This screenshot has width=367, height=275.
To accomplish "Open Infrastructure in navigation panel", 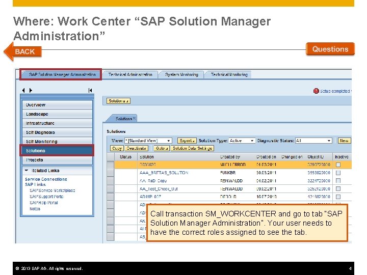I will click(57, 123).
